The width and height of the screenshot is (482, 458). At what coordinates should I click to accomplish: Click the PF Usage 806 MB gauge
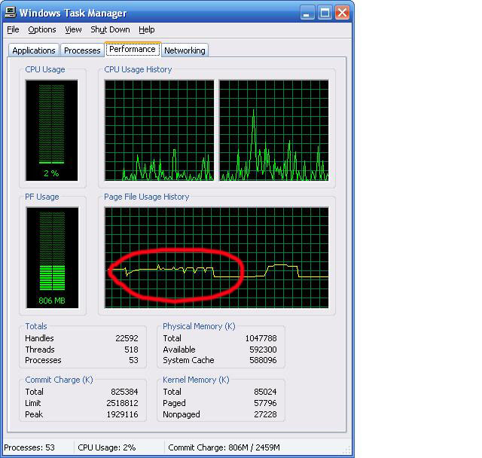[x=52, y=258]
